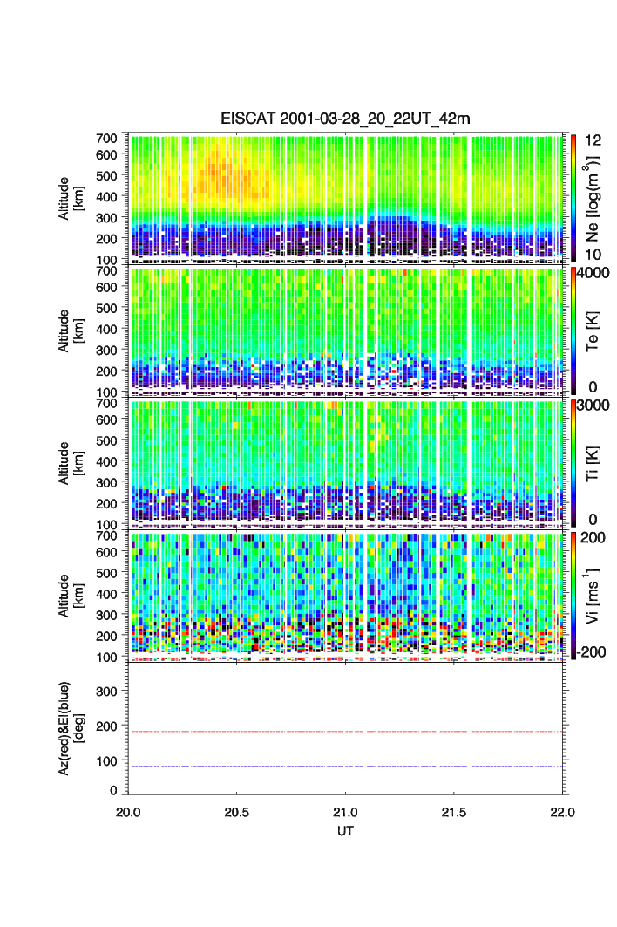Image resolution: width=617 pixels, height=927 pixels.
Task: Click the red azimuth line in bottom panel
Action: [x=347, y=732]
